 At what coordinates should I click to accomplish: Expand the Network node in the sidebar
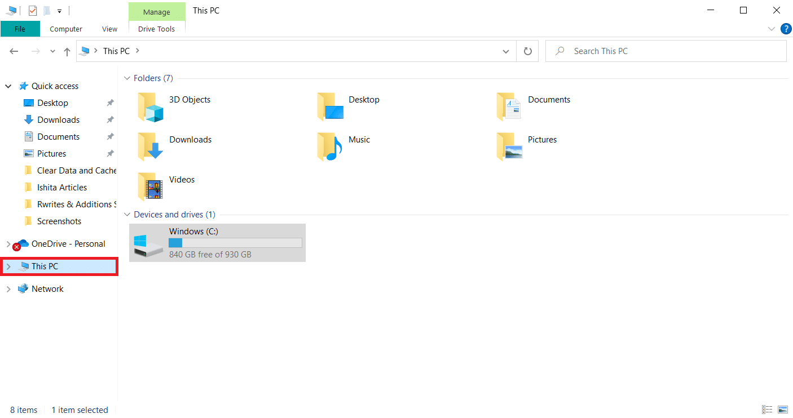[9, 288]
